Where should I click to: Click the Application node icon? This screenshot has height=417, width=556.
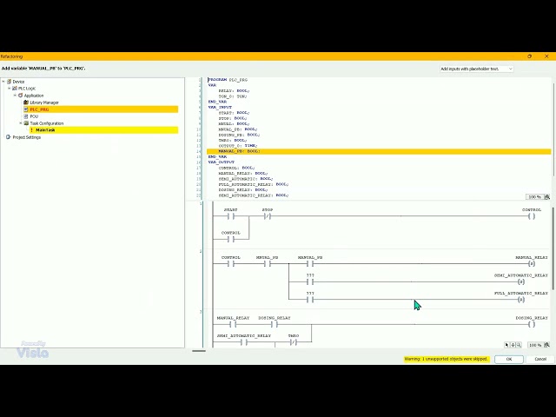[21, 96]
